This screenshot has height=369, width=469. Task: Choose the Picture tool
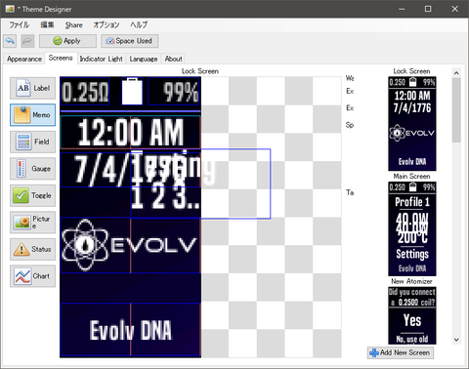click(32, 223)
